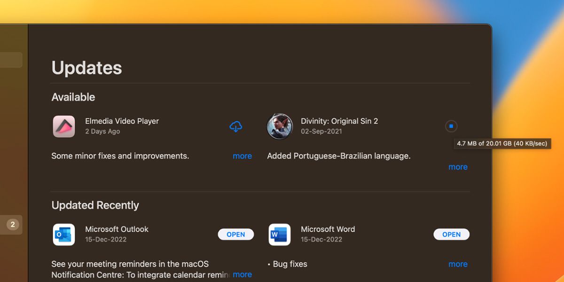
Task: Select the Microsoft Outlook app icon
Action: 64,235
